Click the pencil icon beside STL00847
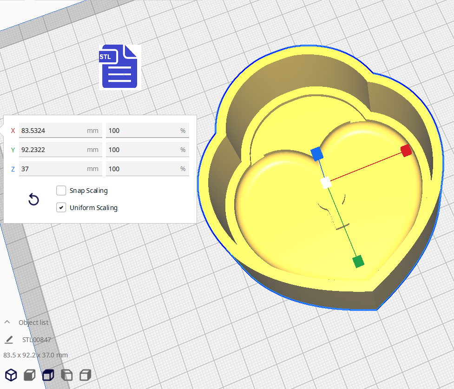Screen dimensions: 454x389 click(x=9, y=339)
